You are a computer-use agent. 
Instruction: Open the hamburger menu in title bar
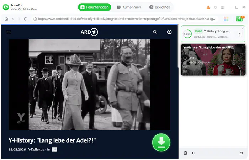tap(222, 7)
